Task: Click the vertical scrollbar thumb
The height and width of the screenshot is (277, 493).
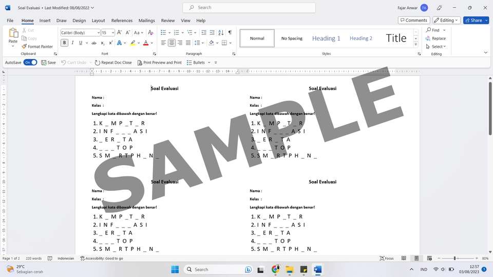Action: 490,109
